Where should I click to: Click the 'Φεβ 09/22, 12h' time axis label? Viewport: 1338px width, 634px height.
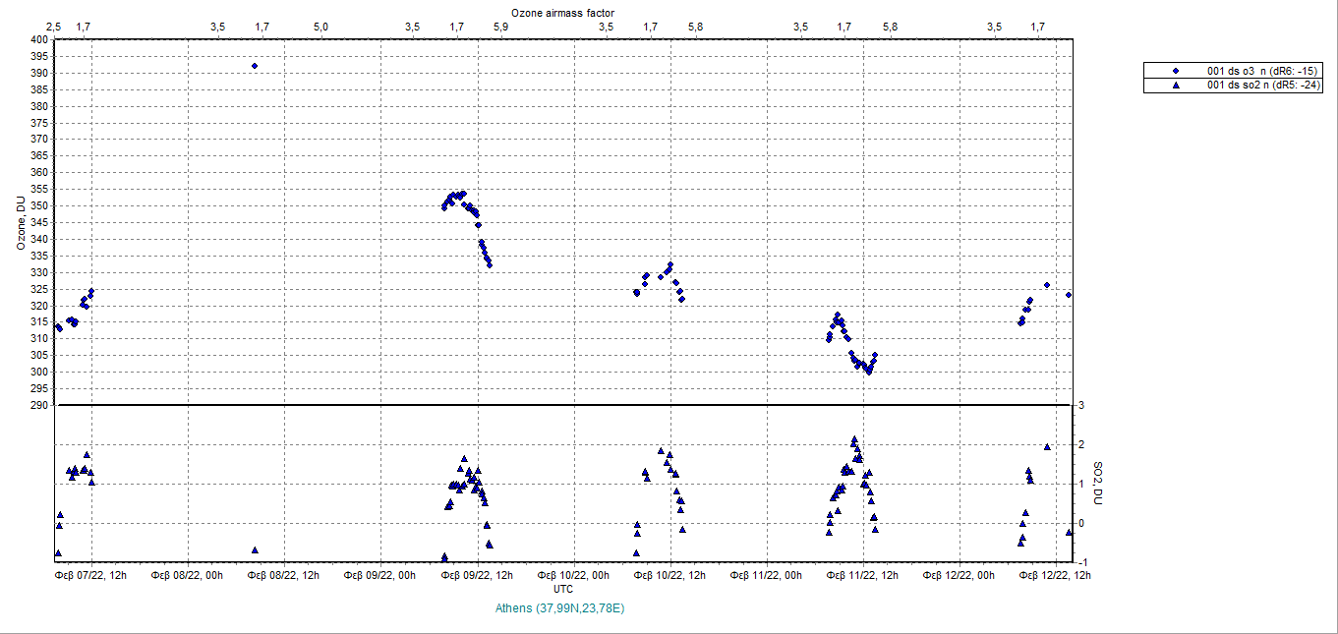coord(478,575)
